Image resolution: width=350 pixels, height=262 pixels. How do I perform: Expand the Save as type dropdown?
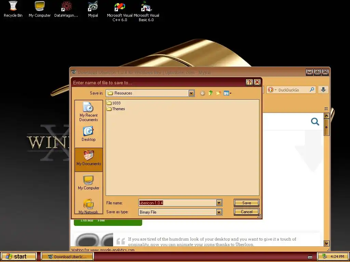219,212
